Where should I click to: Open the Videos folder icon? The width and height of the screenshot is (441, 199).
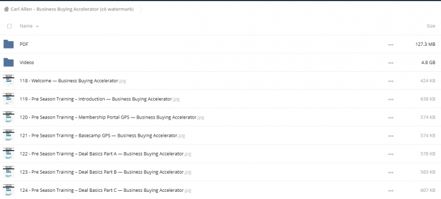tap(8, 62)
